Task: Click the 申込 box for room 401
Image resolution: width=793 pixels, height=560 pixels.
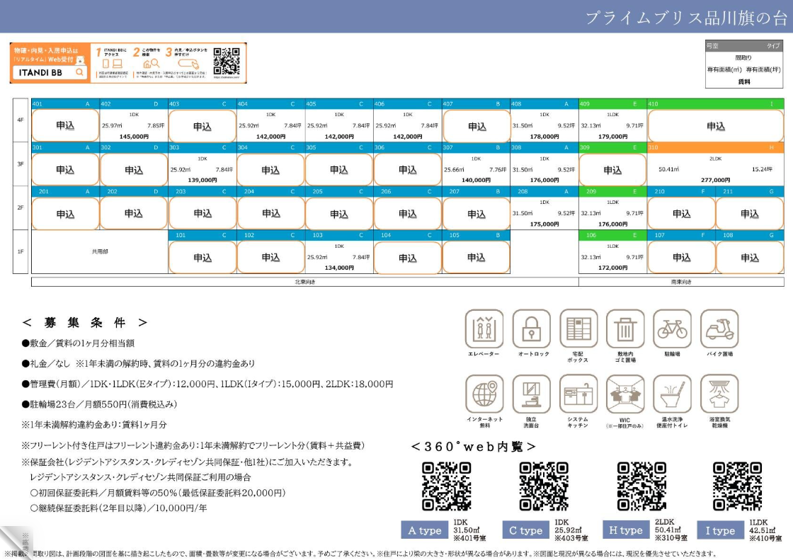Action: pyautogui.click(x=65, y=126)
